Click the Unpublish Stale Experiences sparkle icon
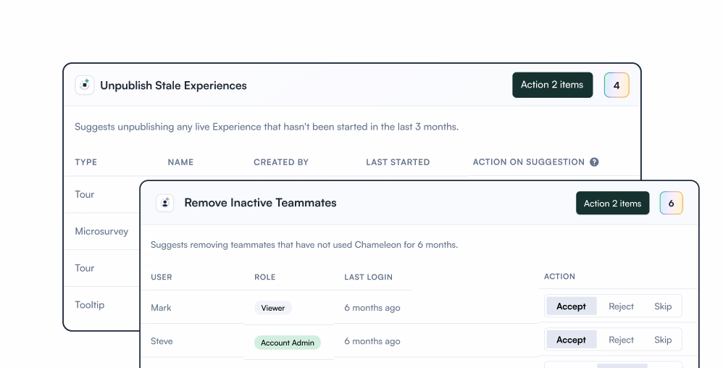The height and width of the screenshot is (368, 723). (85, 85)
